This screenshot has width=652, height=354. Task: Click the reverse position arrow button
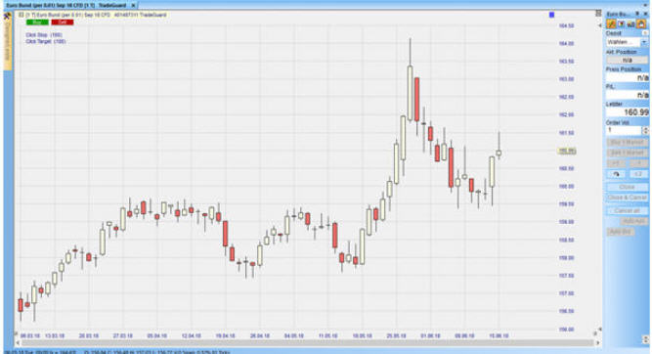[x=616, y=174]
